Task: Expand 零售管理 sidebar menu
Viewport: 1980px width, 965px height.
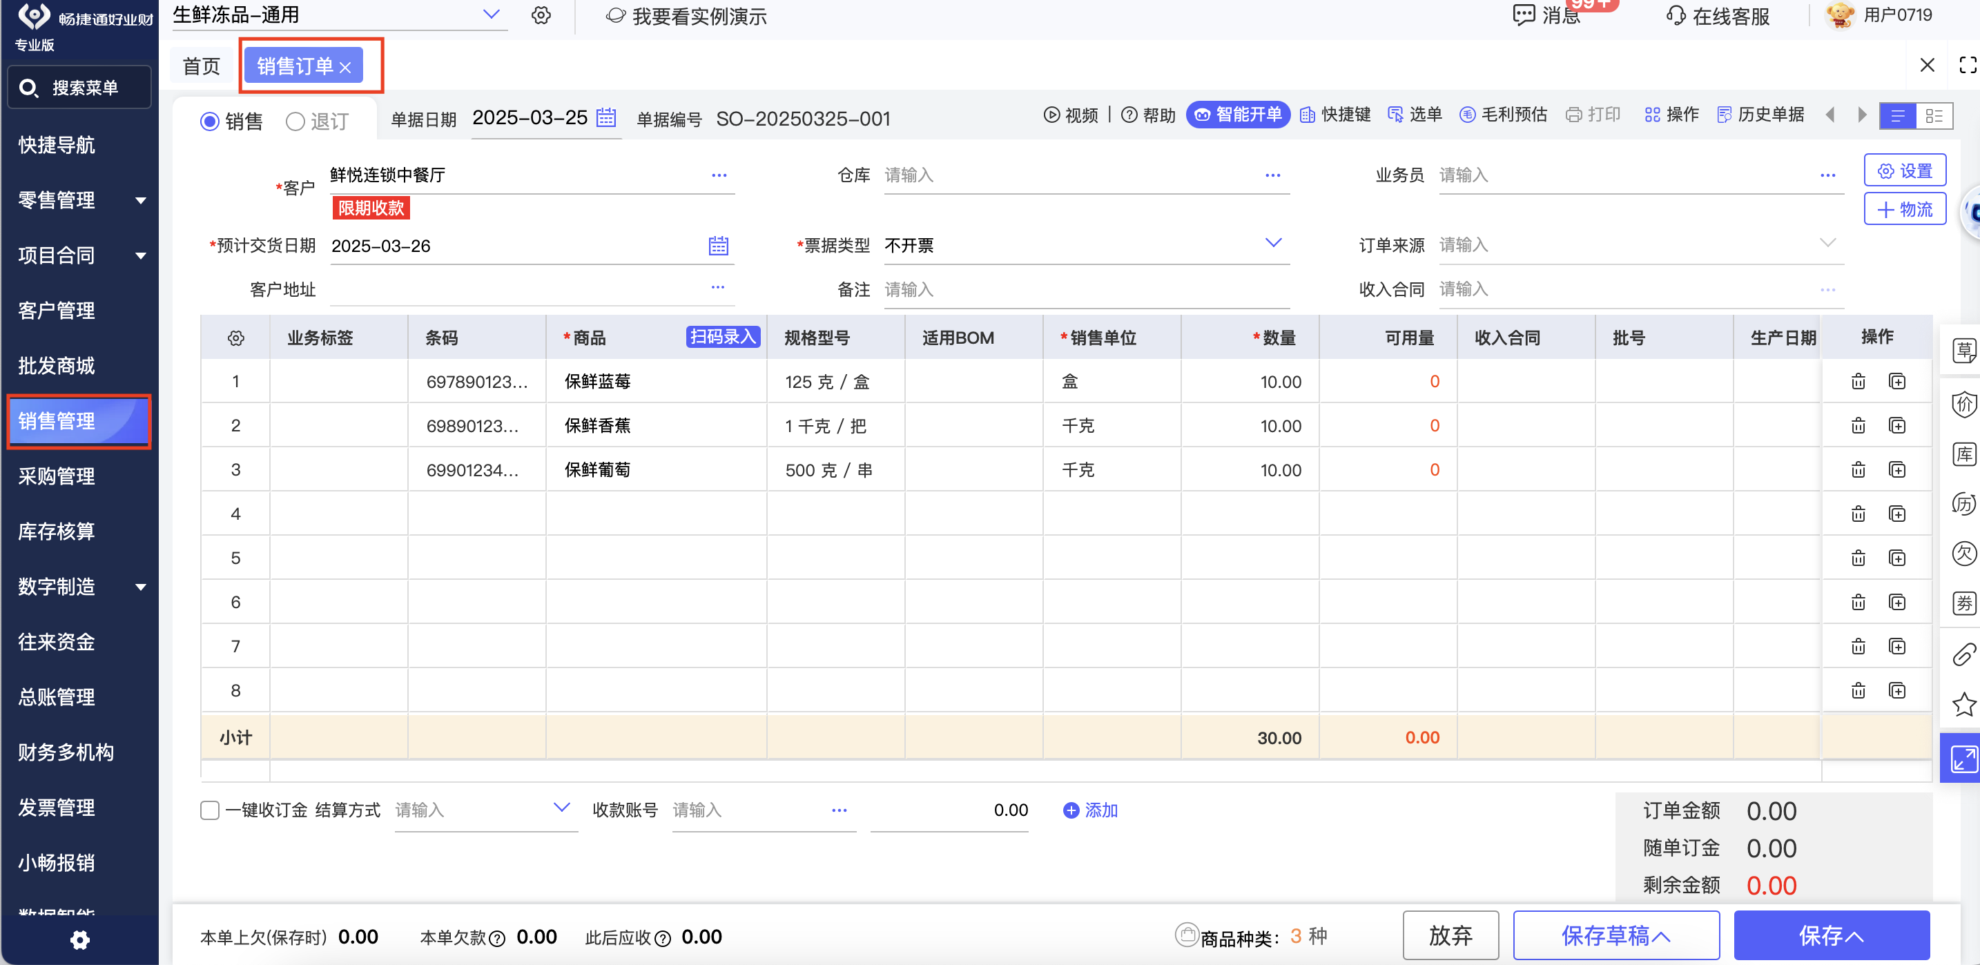Action: (141, 201)
